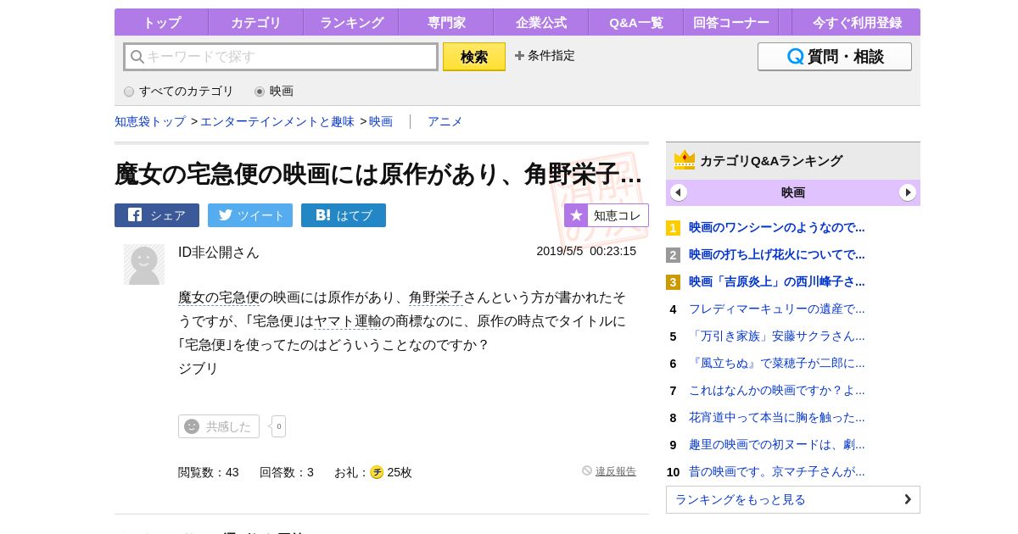
Task: Click the 共感した count bubble
Action: [278, 426]
